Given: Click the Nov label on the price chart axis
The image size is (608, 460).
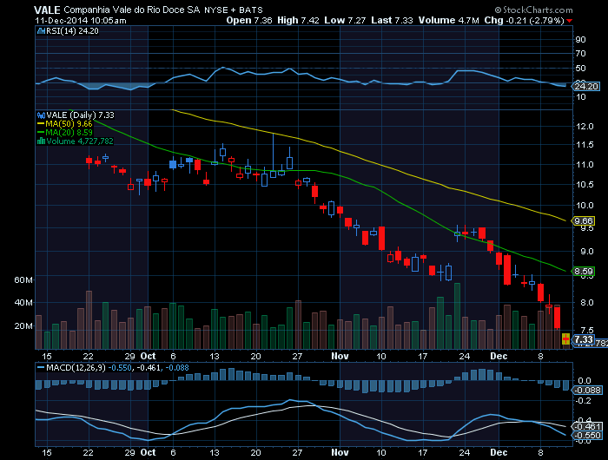Looking at the screenshot, I should [x=340, y=356].
